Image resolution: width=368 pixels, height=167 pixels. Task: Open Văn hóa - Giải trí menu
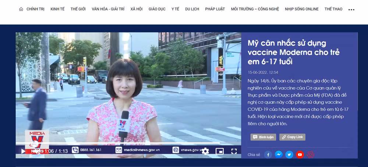click(108, 9)
